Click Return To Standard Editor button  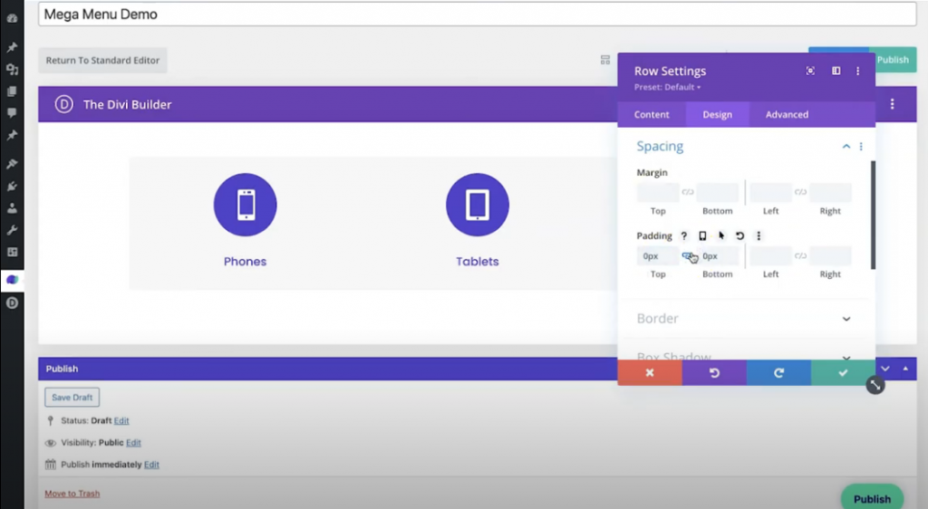(103, 61)
